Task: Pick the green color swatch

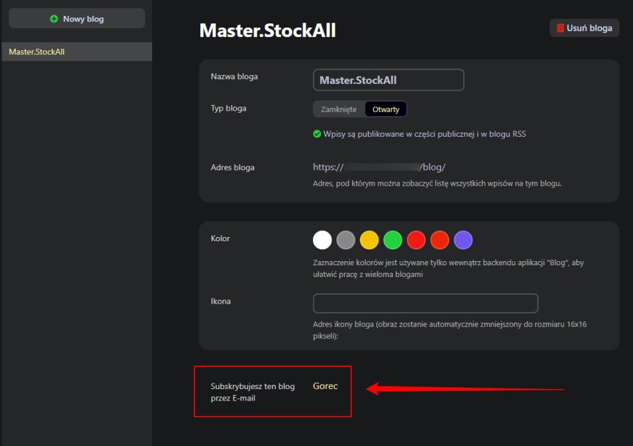Action: pyautogui.click(x=393, y=240)
